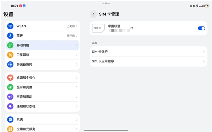Tap the notification bell icon

10,107
